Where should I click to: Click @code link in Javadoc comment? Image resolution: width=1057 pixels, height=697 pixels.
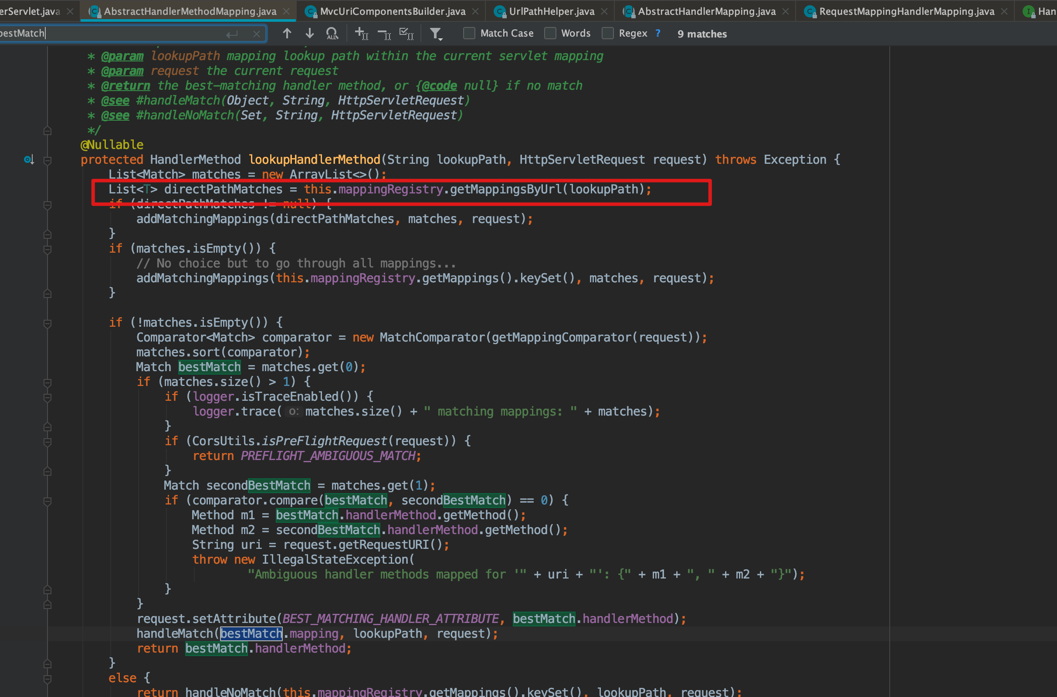439,85
